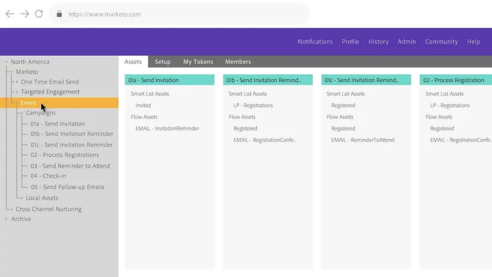Open the Members tab

point(238,62)
